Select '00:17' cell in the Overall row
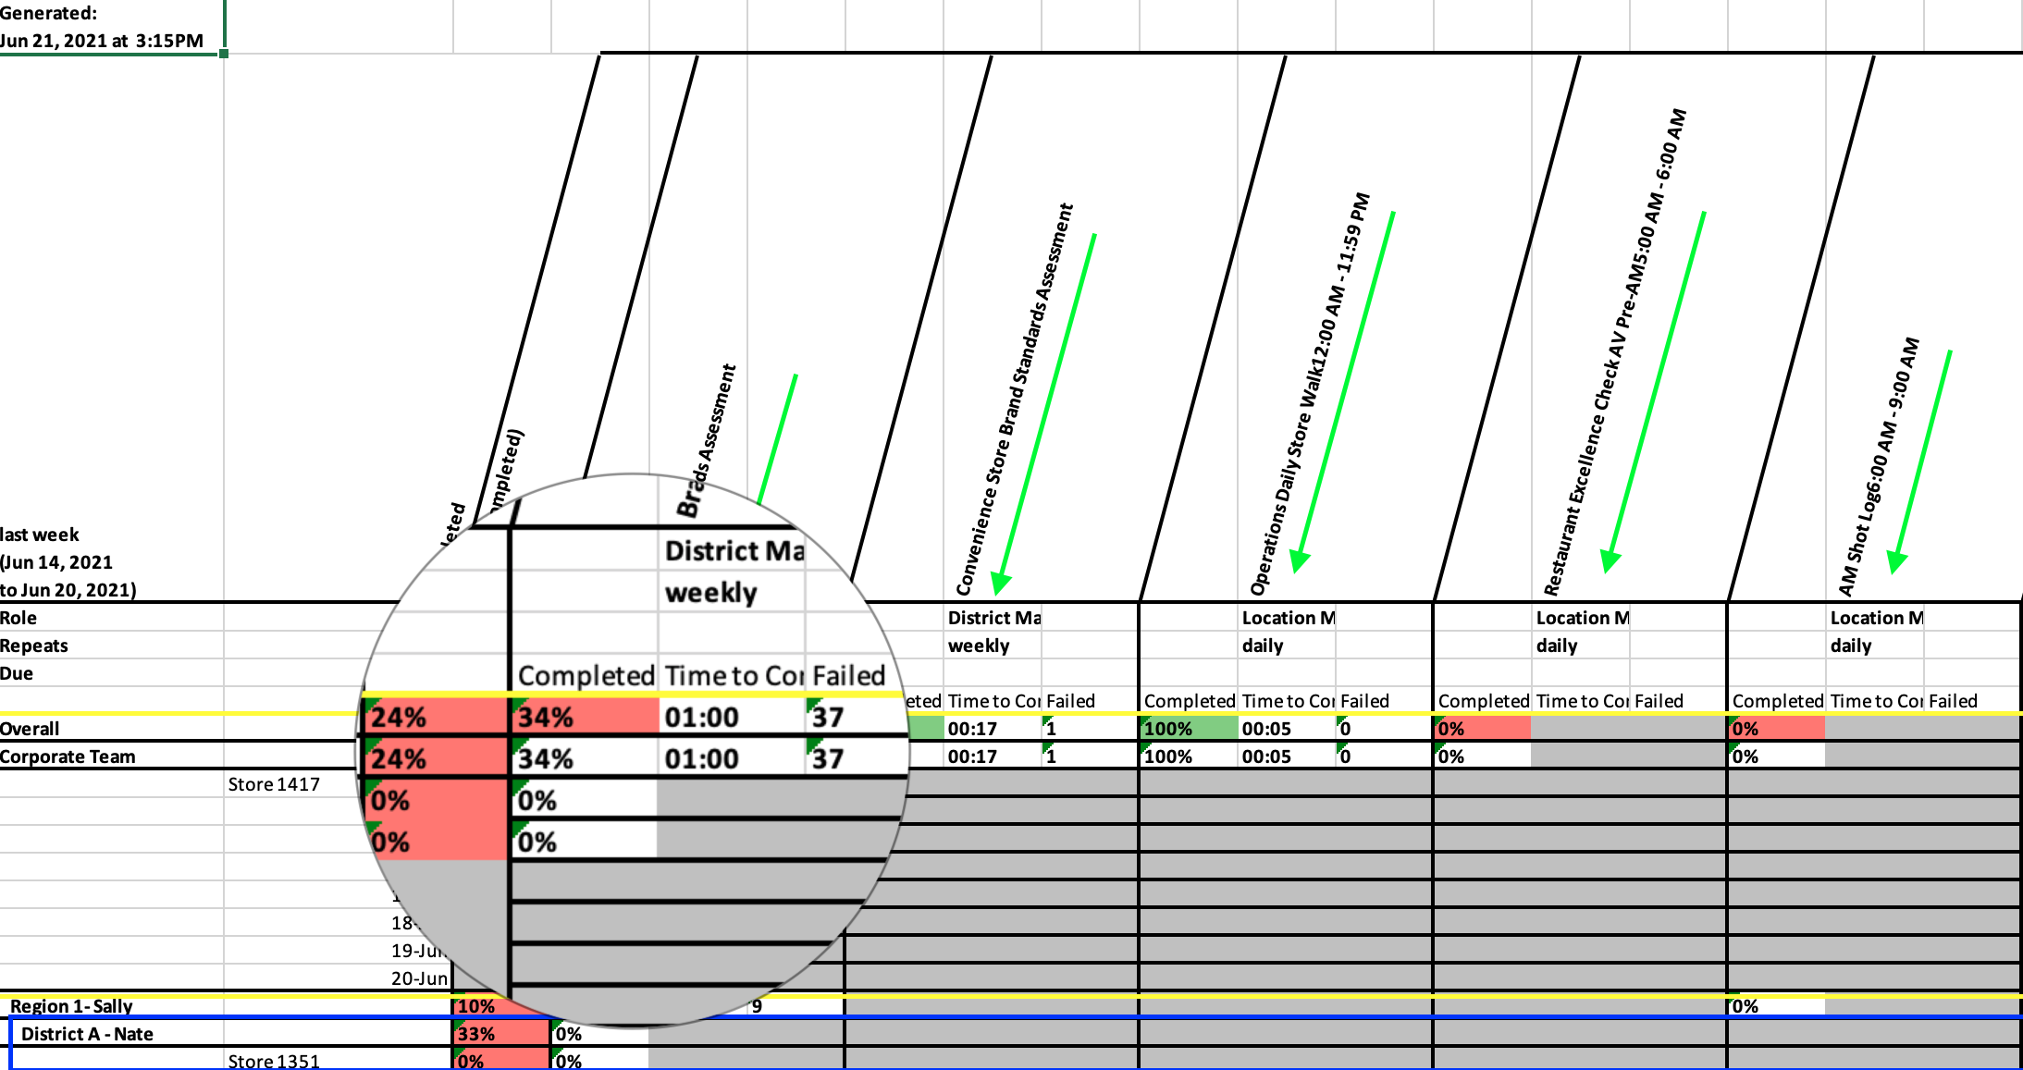 tap(993, 729)
